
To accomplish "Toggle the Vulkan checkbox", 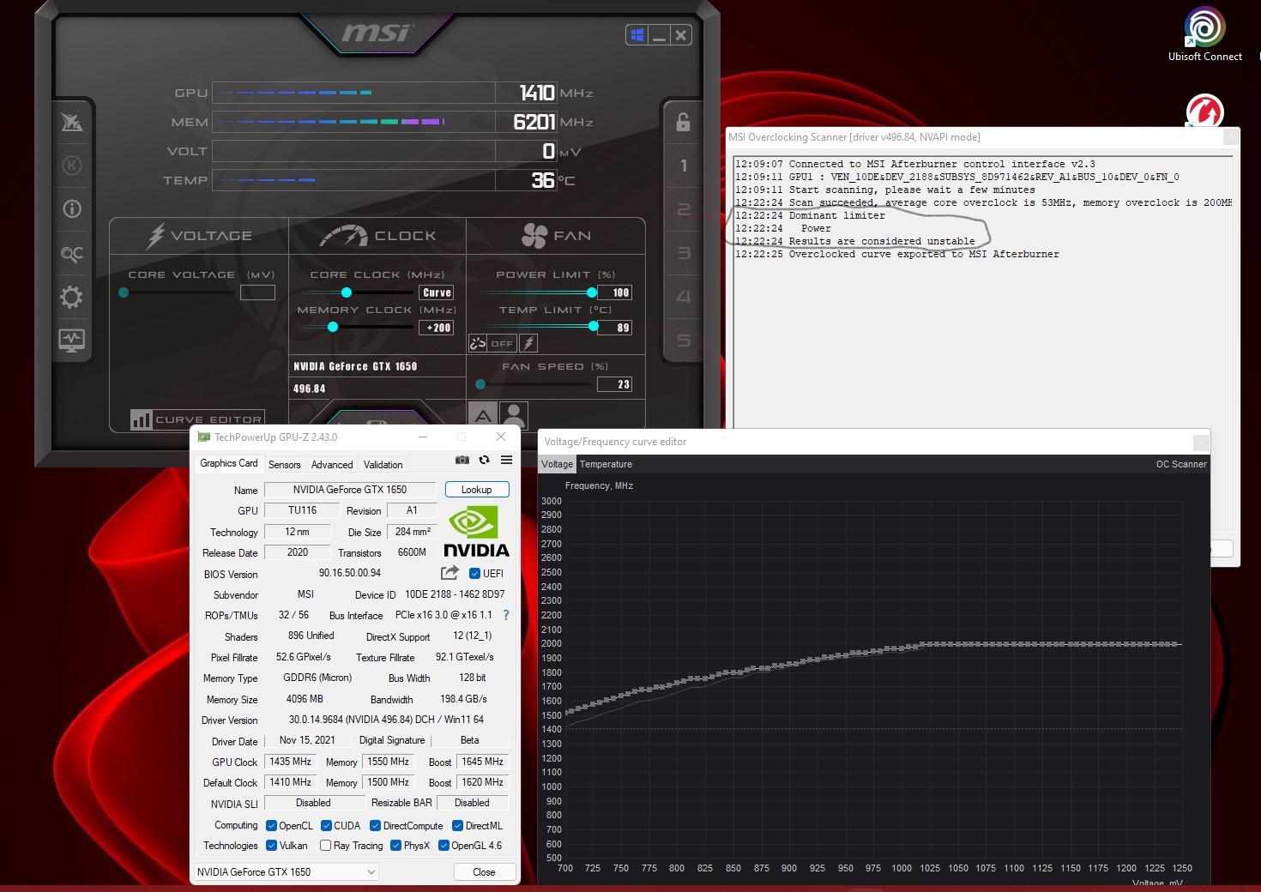I will click(271, 846).
